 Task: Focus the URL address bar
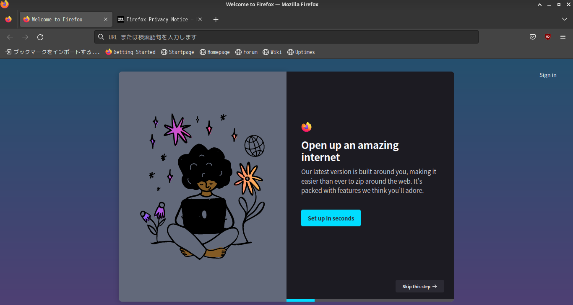click(286, 37)
